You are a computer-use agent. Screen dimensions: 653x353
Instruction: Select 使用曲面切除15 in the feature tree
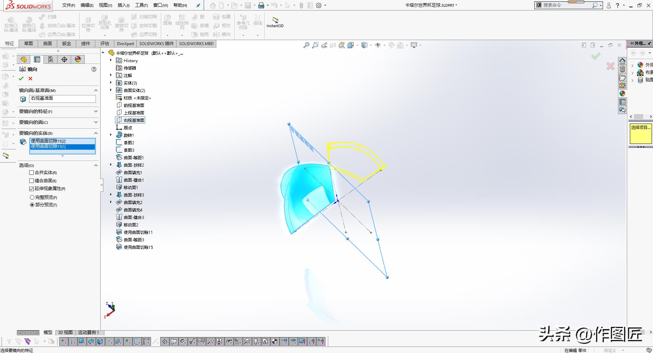pos(138,247)
